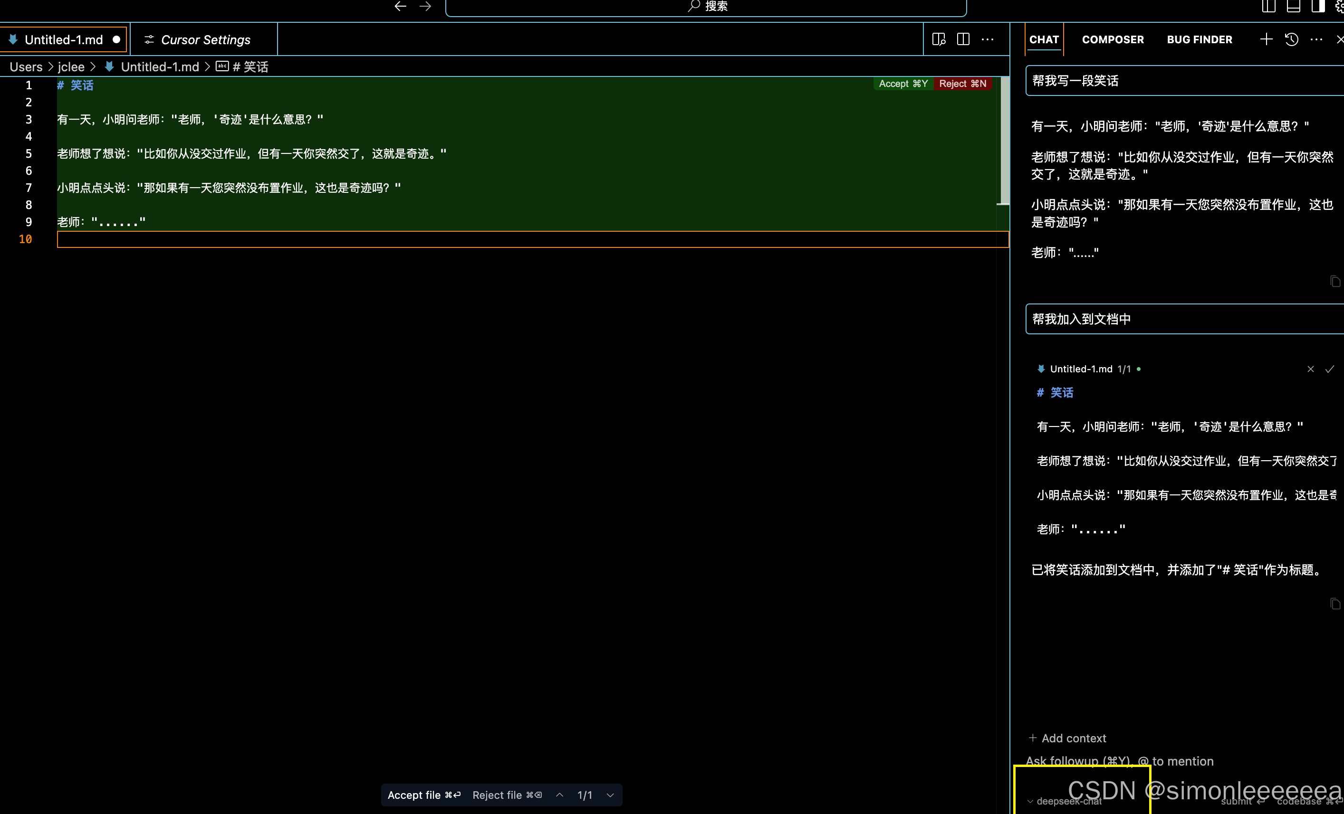Start a new chat with plus icon
This screenshot has height=814, width=1344.
tap(1266, 39)
